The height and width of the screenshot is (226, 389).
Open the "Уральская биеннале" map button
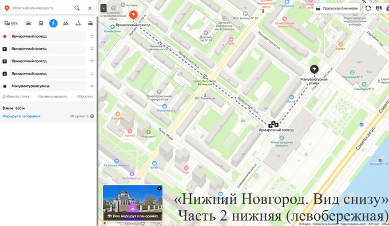(336, 9)
